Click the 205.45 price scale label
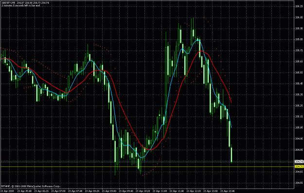Viewport: 304px width, 193px height. pyautogui.click(x=299, y=84)
